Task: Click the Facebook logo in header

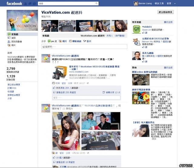Action: pos(14,3)
